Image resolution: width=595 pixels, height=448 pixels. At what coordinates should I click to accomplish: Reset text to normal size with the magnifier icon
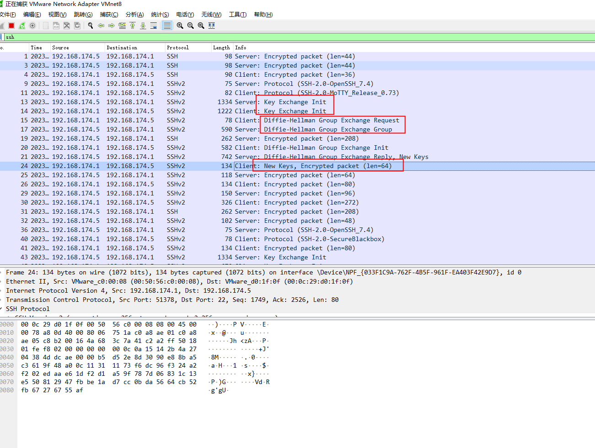coord(201,26)
